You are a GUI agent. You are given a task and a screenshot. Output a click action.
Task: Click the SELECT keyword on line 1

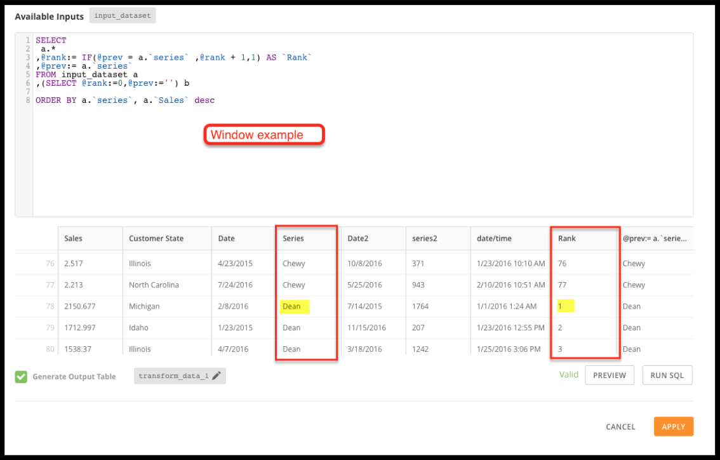(x=51, y=41)
